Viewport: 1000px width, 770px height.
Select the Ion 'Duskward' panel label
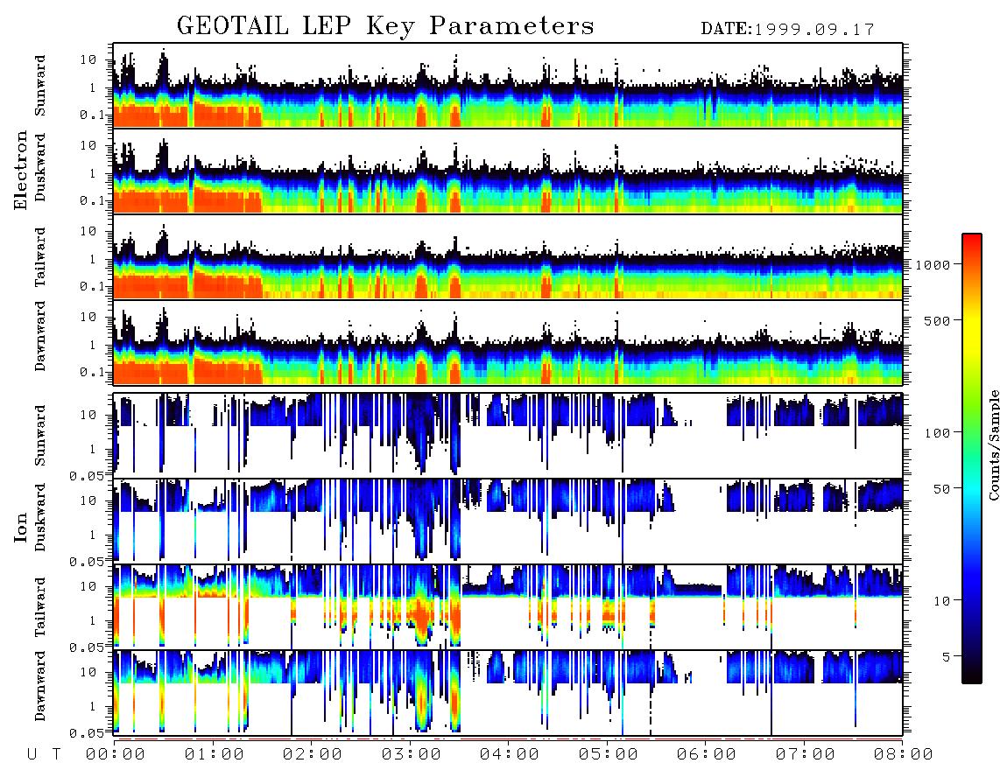[40, 517]
